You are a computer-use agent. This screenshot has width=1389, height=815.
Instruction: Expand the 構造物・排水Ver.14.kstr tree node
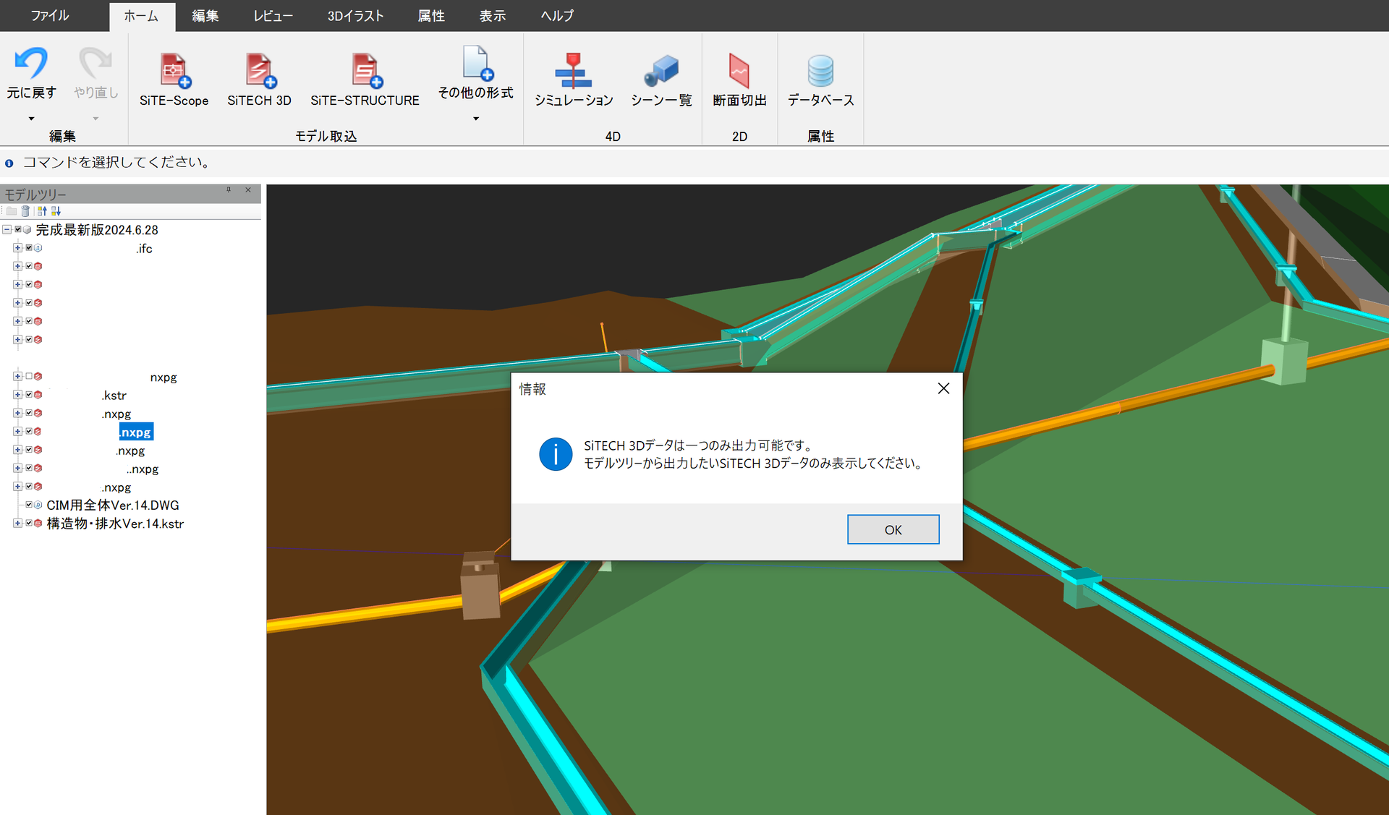(x=17, y=523)
